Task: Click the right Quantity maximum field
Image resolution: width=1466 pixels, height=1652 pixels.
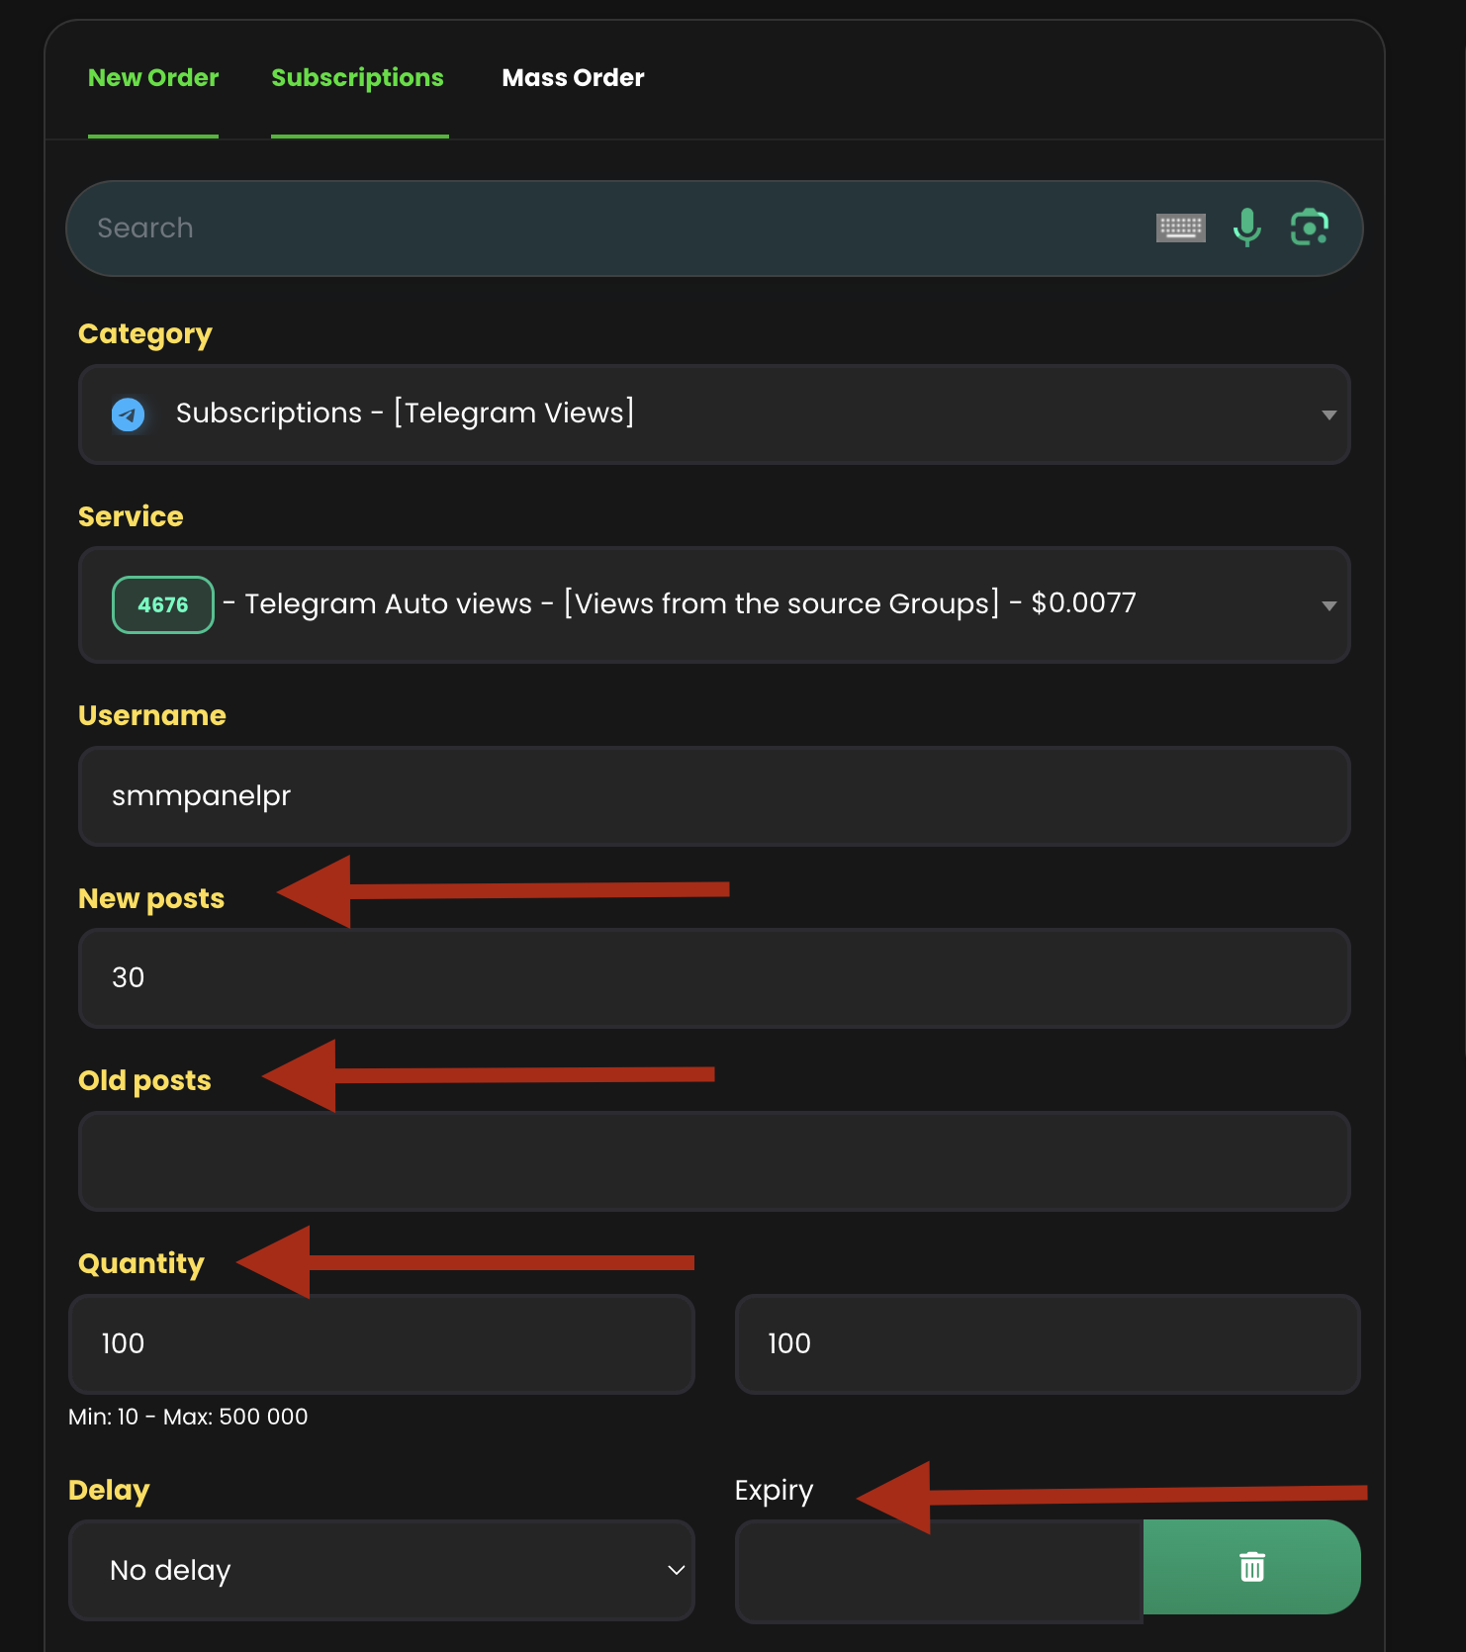Action: point(1047,1344)
